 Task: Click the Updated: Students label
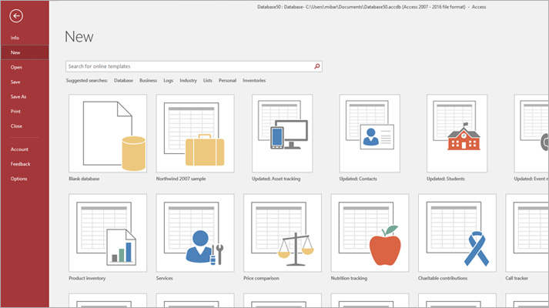(x=446, y=179)
